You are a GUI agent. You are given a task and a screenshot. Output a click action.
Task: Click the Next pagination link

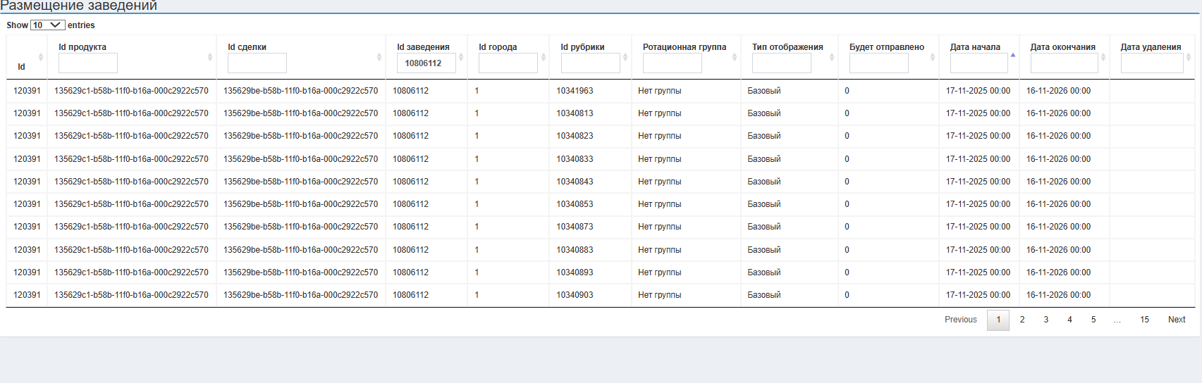tap(1177, 320)
